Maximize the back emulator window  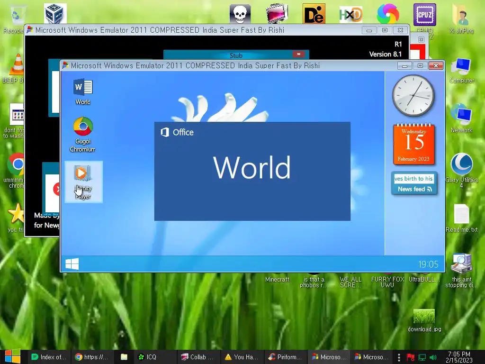(385, 30)
